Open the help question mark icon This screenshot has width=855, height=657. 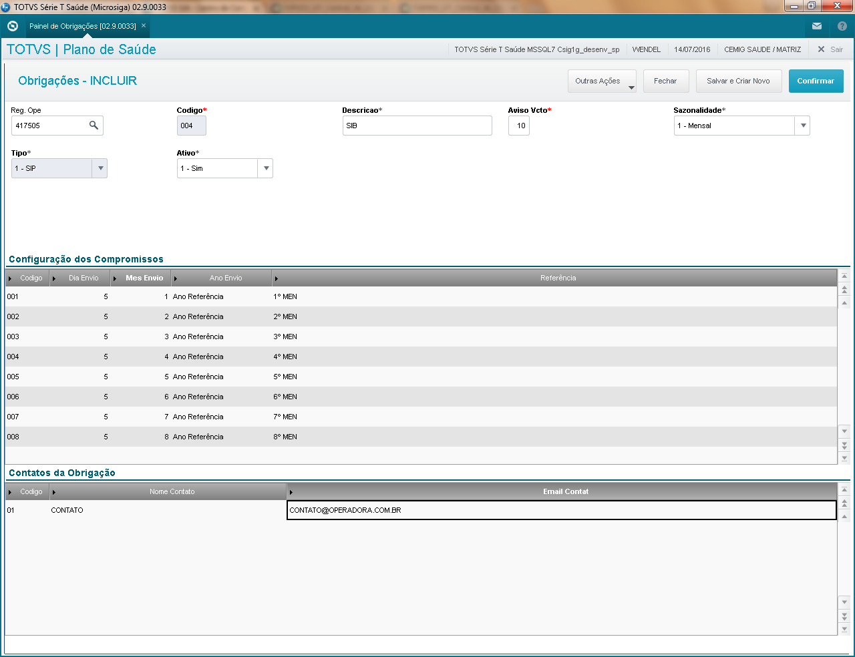[842, 26]
